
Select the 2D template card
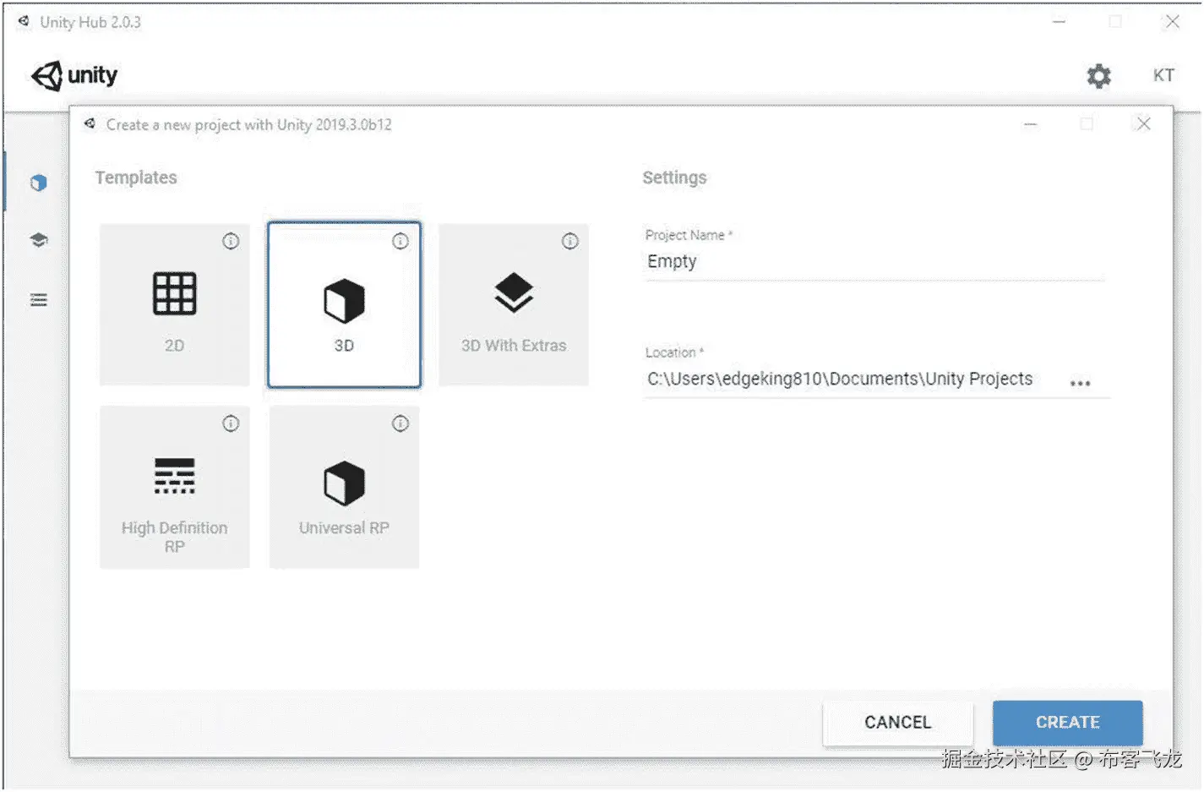coord(175,305)
